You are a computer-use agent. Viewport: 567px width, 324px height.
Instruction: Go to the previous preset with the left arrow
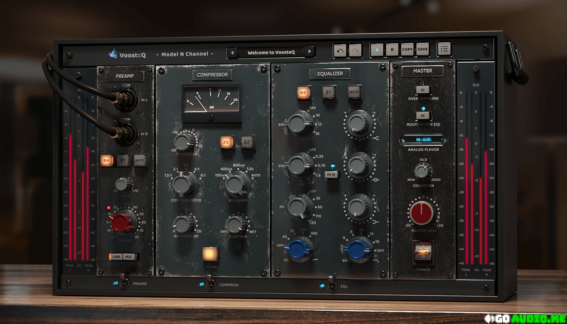233,52
